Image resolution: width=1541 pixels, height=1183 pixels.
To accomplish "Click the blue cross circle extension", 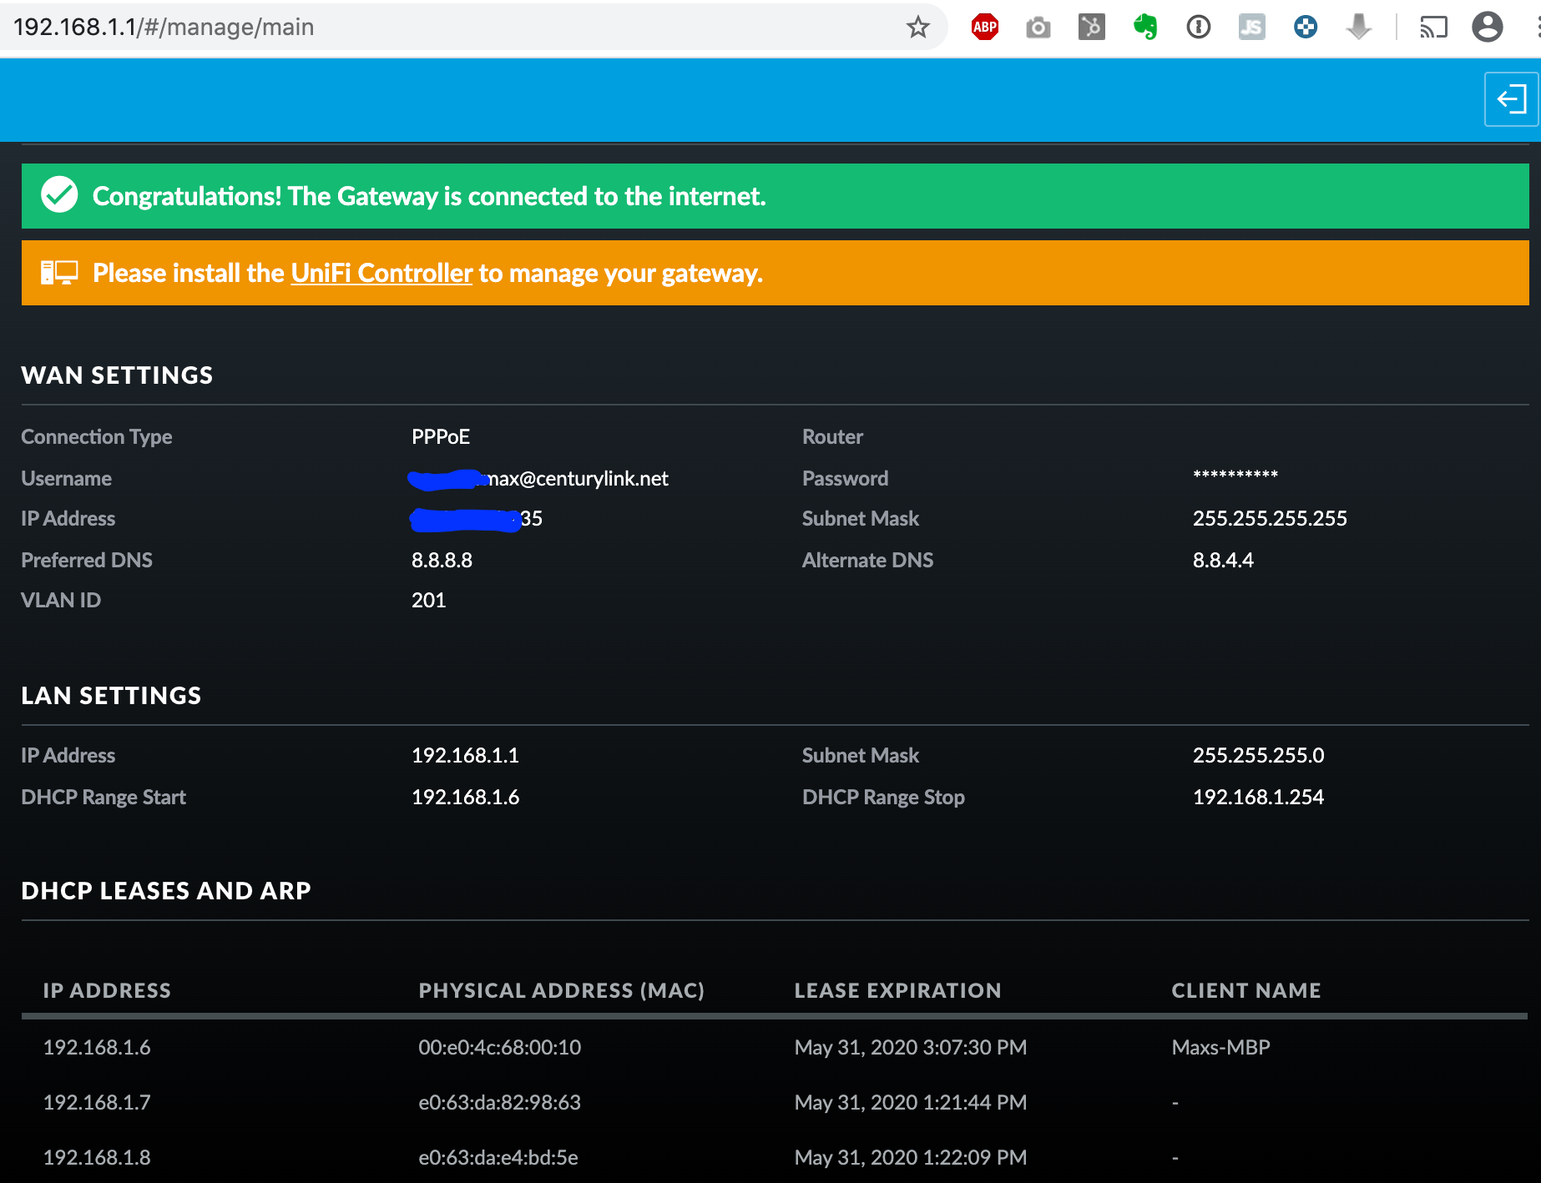I will (x=1305, y=28).
